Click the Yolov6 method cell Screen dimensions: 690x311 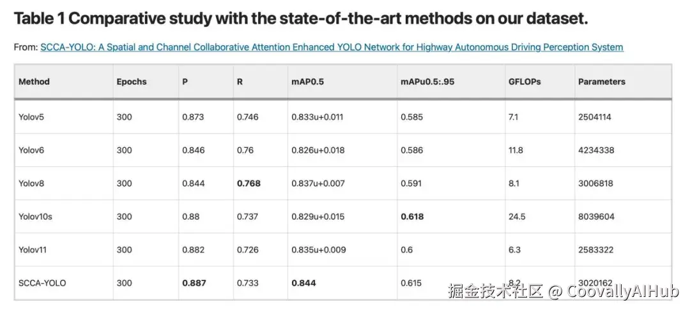coord(31,150)
